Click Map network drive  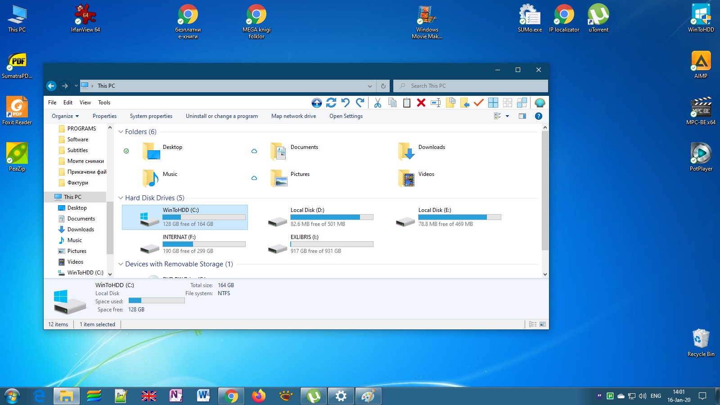click(293, 116)
